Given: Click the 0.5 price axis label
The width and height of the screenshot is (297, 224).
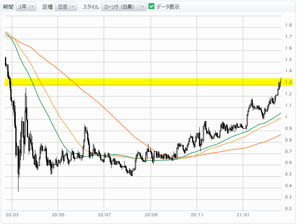Looking at the screenshot, I should point(289,174).
